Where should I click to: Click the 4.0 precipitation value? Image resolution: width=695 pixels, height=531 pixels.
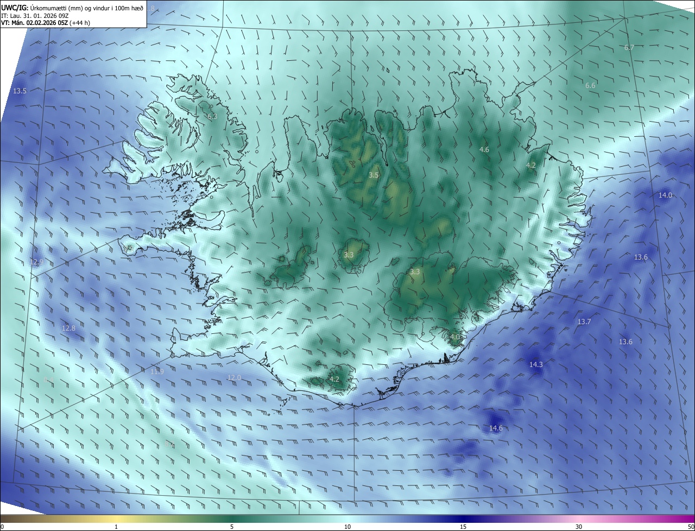point(455,337)
